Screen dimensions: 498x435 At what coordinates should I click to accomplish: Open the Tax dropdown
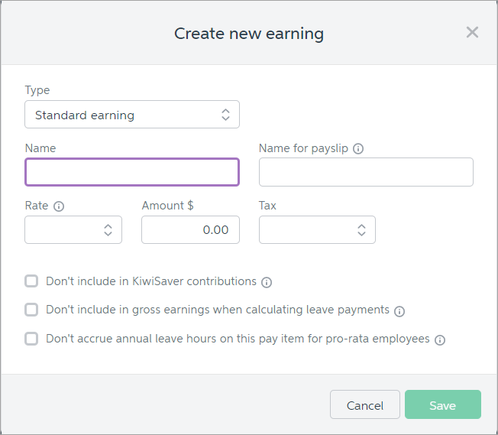click(317, 229)
